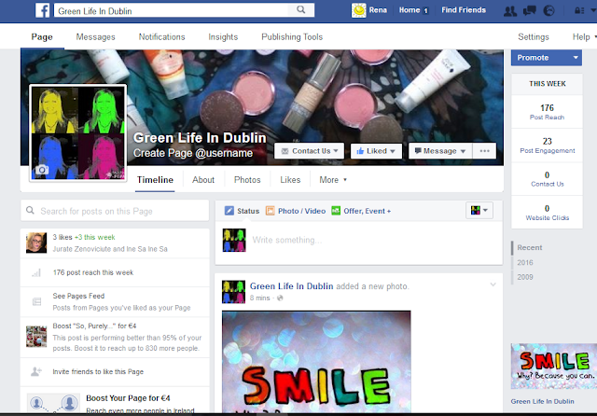This screenshot has height=416, width=597.
Task: Click page avatar beside Write something
Action: click(234, 240)
